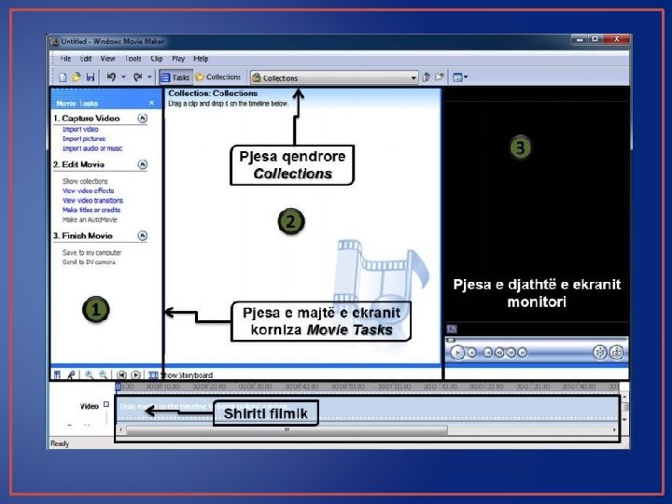Click the monitor seek bar slider
The width and height of the screenshot is (672, 504).
pyautogui.click(x=450, y=340)
